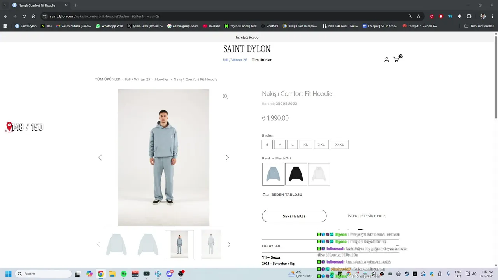Open Task View in the taskbar

[77, 274]
